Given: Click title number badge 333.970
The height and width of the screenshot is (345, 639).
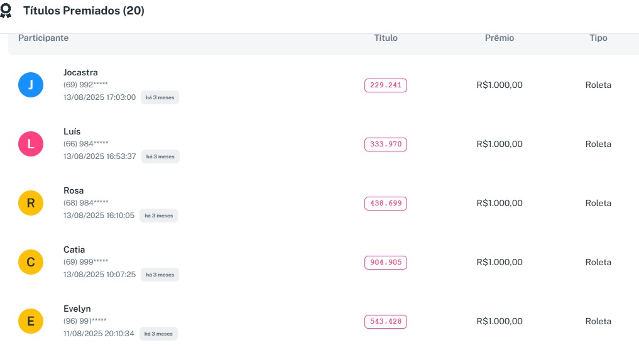Looking at the screenshot, I should pos(386,145).
